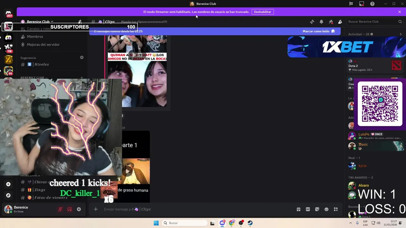Viewport: 406px width, 228px height.
Task: Click taskbar Buscar search box
Action: (x=185, y=223)
